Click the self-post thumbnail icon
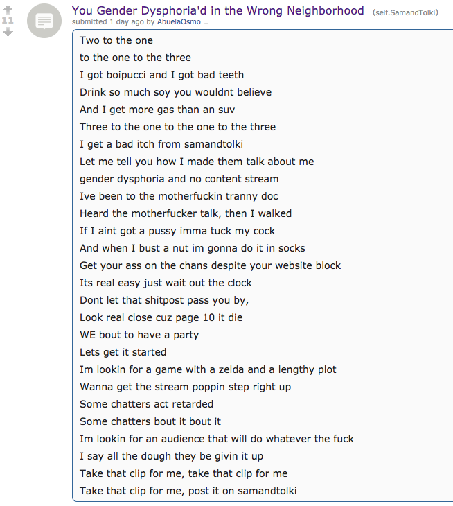The width and height of the screenshot is (453, 506). pos(44,21)
